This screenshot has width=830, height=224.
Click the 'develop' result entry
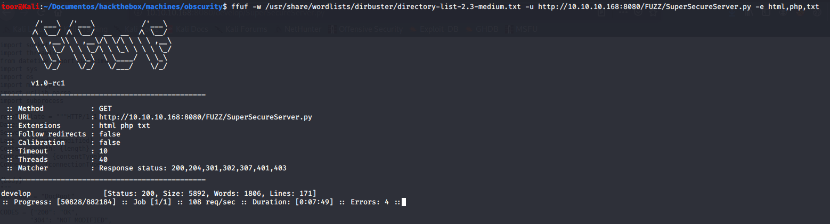(x=16, y=193)
